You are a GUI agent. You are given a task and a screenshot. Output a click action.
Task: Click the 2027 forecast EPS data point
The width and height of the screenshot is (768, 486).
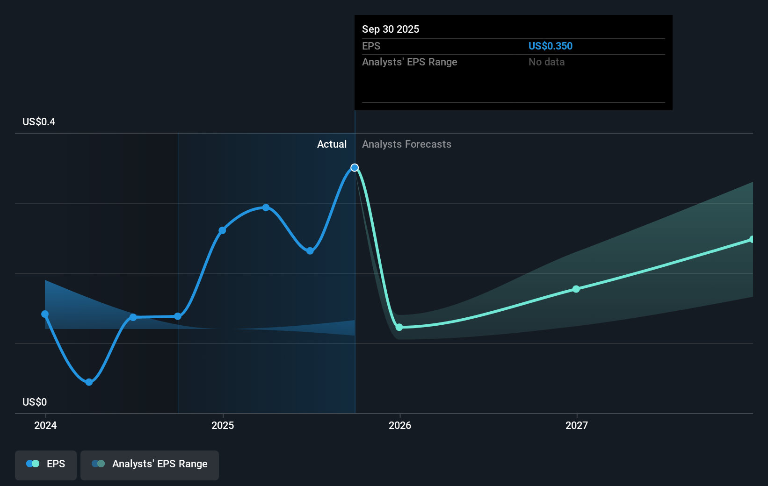[x=576, y=289]
